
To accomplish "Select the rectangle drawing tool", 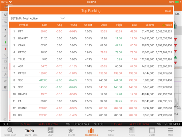I will pyautogui.click(x=5, y=62).
